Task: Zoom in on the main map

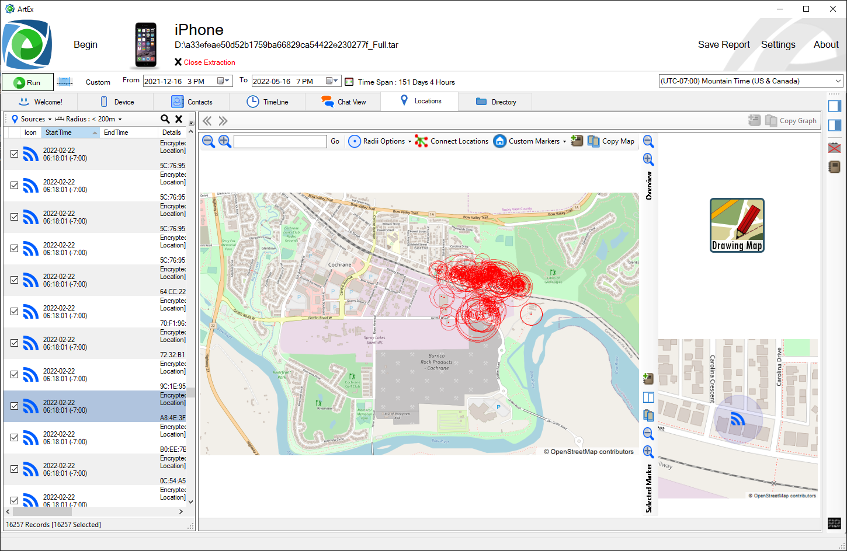Action: (225, 141)
